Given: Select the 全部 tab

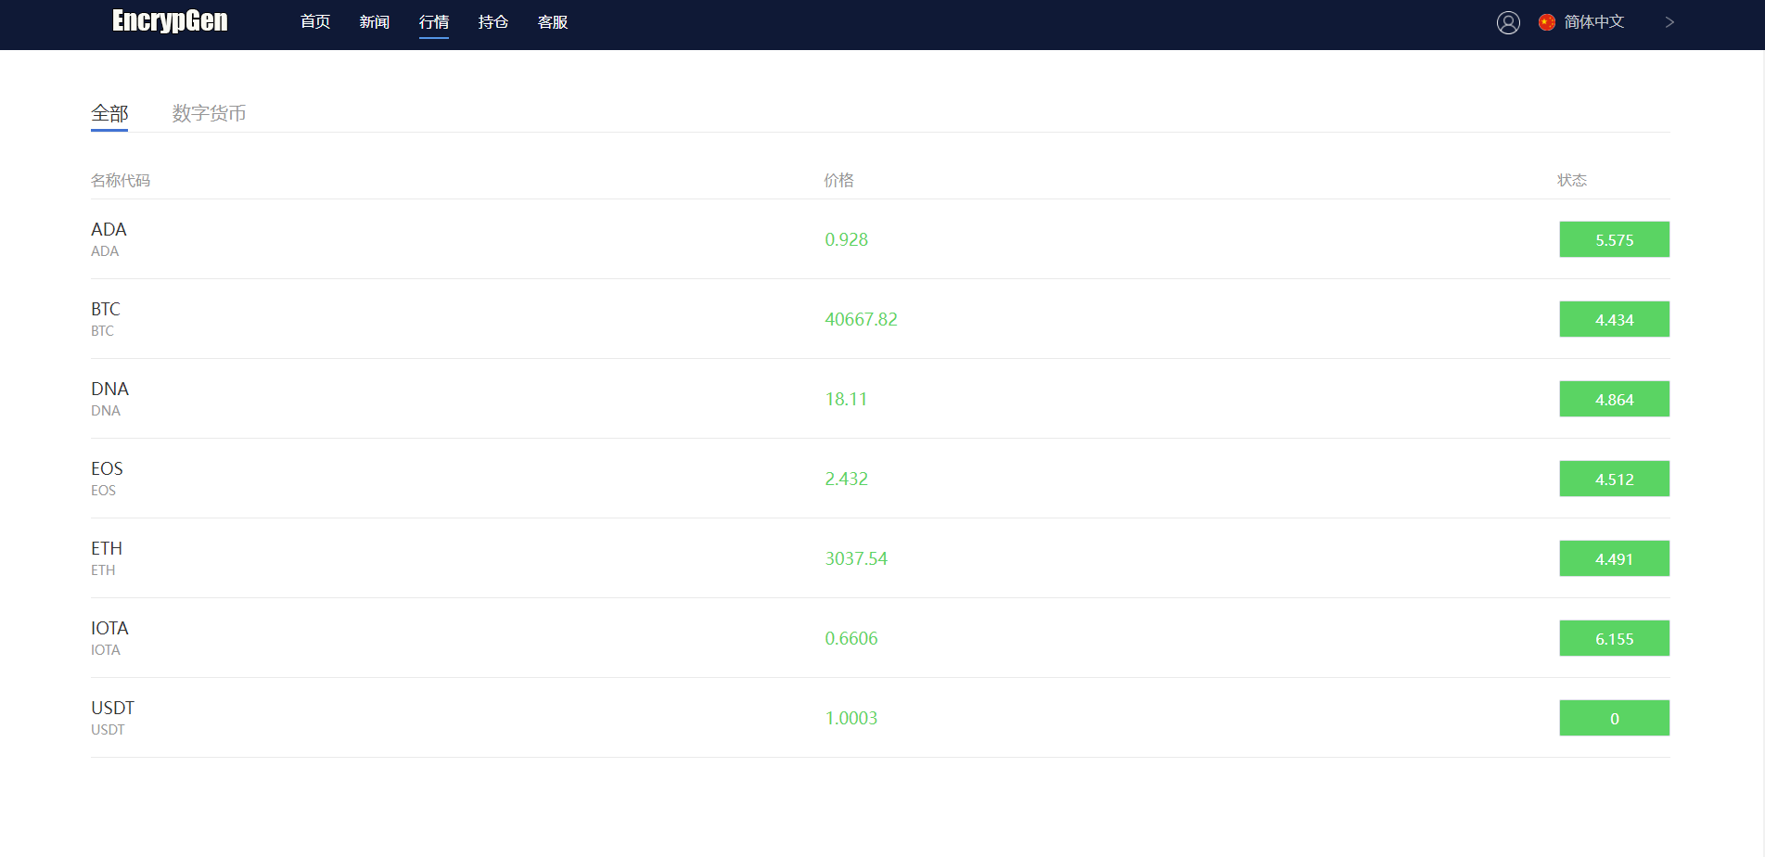Looking at the screenshot, I should point(109,113).
